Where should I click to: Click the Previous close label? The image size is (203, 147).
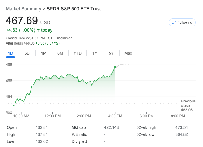(188, 103)
